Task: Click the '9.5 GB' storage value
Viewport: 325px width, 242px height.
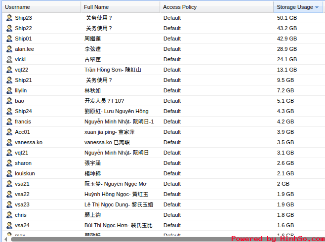Action: [285, 80]
